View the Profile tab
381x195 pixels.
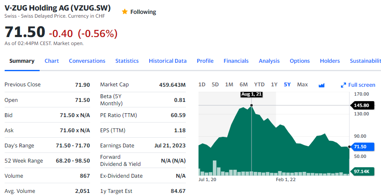[x=205, y=61]
